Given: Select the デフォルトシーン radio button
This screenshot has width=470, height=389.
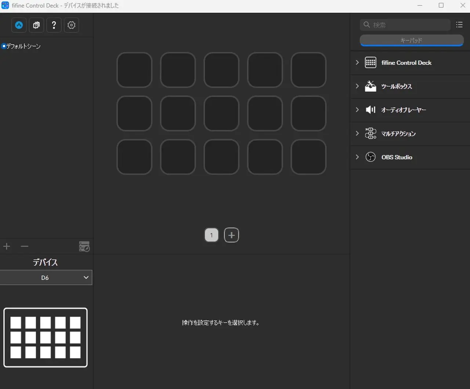Looking at the screenshot, I should (x=4, y=46).
